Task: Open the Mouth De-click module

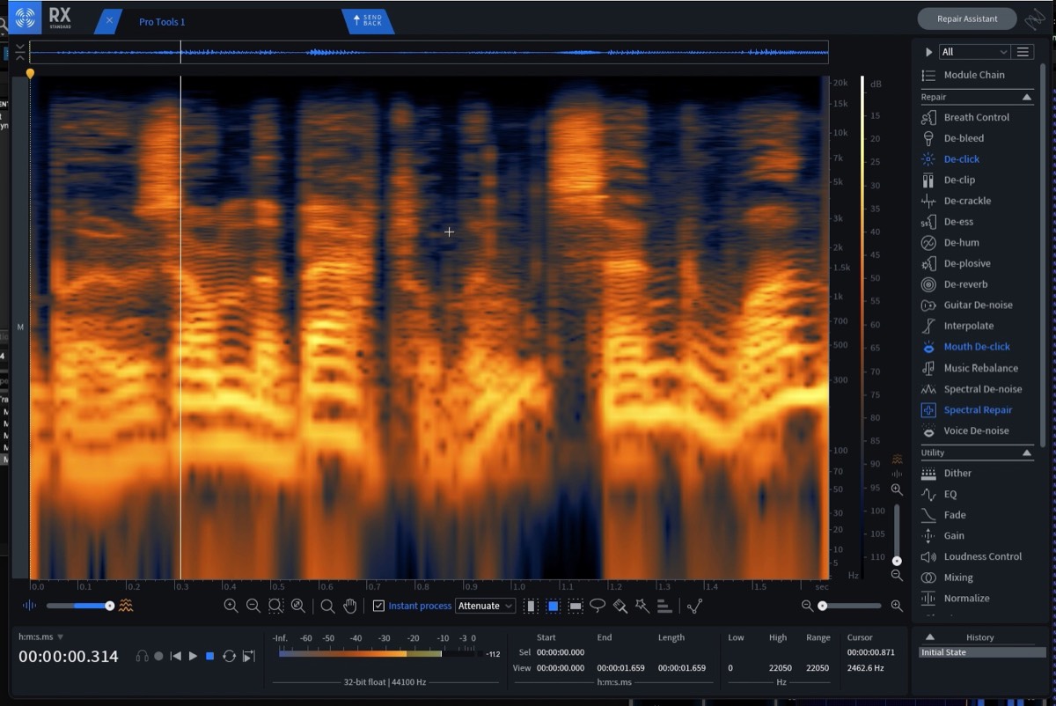Action: 976,347
